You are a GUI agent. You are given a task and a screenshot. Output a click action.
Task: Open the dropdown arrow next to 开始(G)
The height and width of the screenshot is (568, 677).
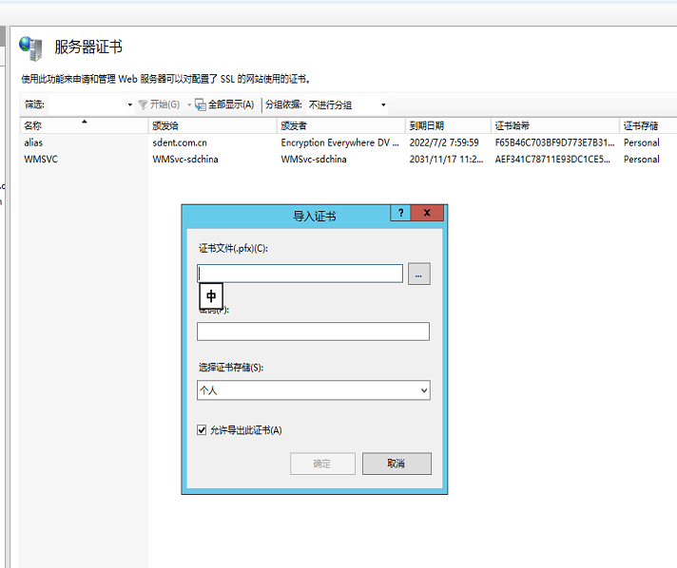pyautogui.click(x=189, y=104)
